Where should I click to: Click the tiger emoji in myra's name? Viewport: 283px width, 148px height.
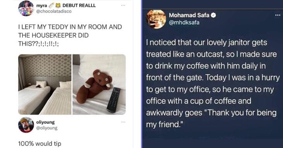(58, 5)
